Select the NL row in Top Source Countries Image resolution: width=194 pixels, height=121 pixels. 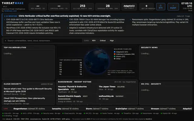[71, 74]
